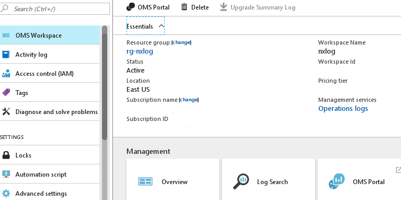Click the purple Tags icon
This screenshot has width=401, height=200.
coord(6,92)
